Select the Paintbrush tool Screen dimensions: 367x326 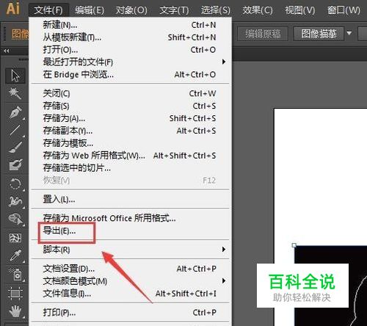coord(15,148)
